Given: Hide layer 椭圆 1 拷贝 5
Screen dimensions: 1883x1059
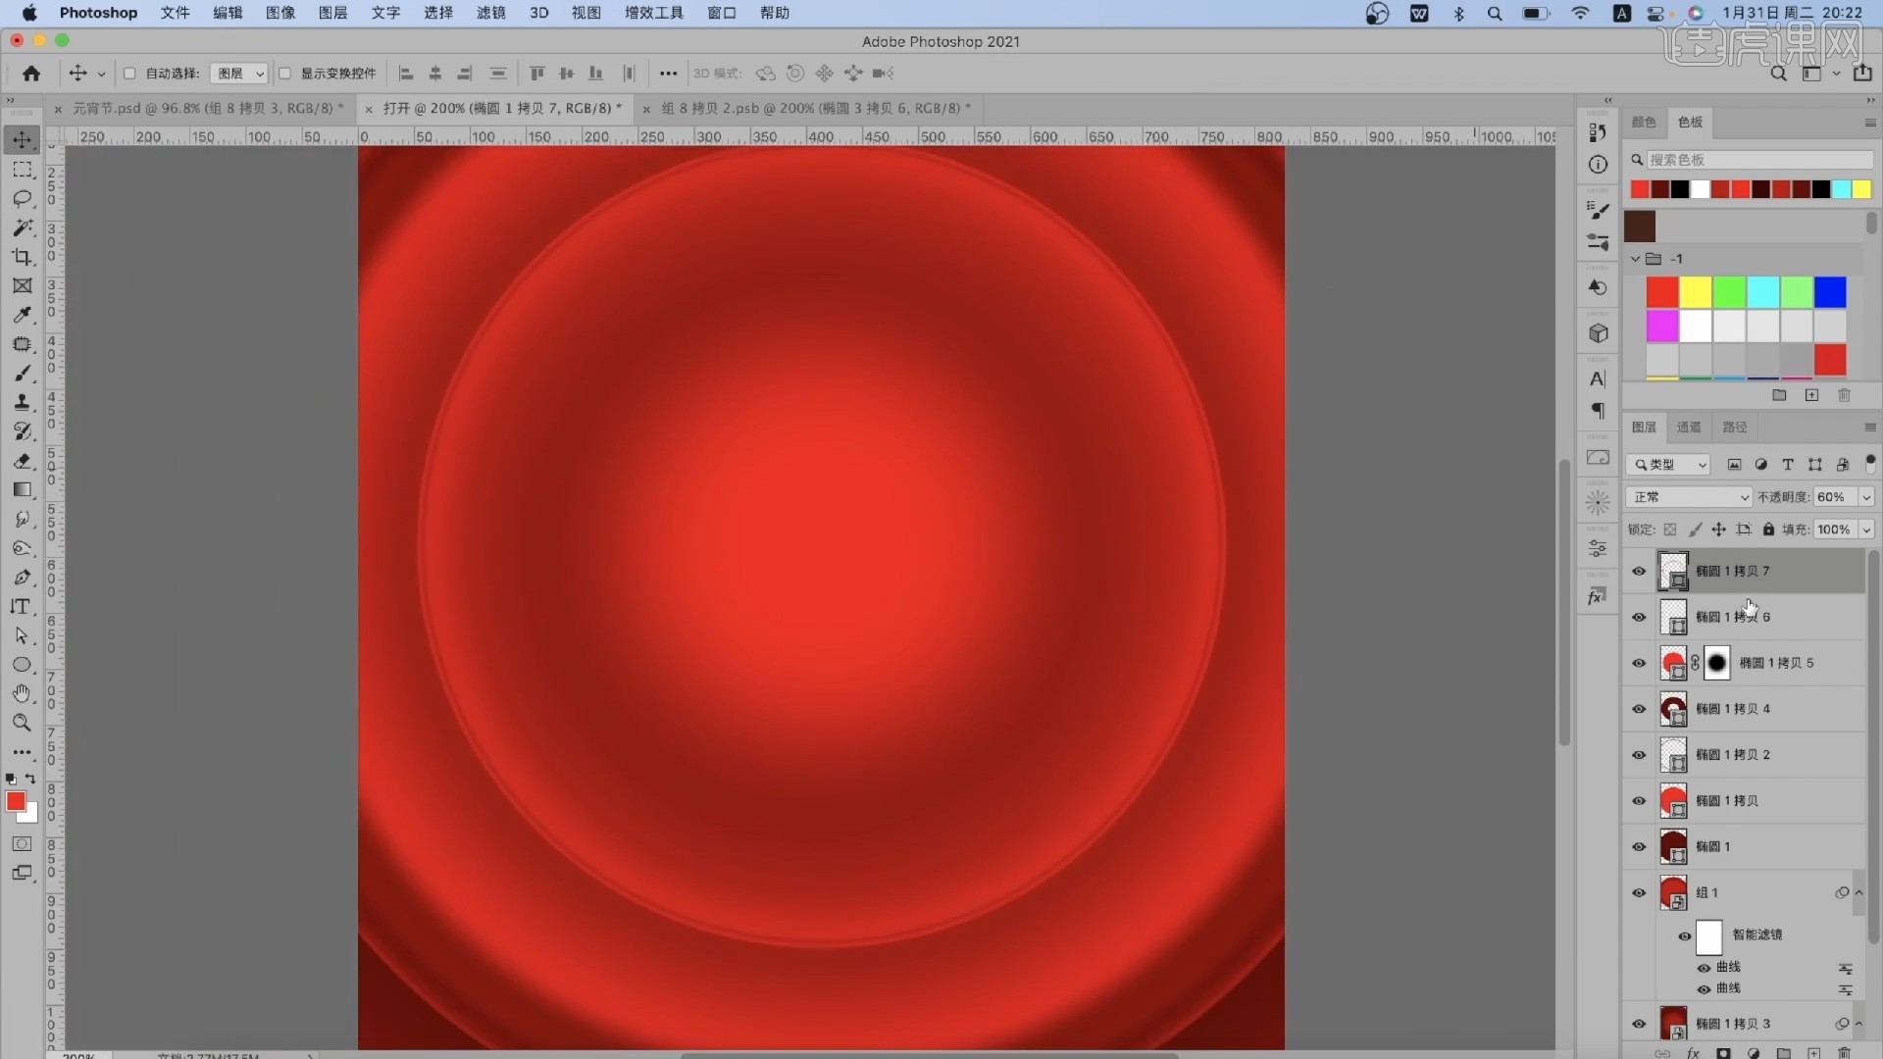Looking at the screenshot, I should [1639, 664].
